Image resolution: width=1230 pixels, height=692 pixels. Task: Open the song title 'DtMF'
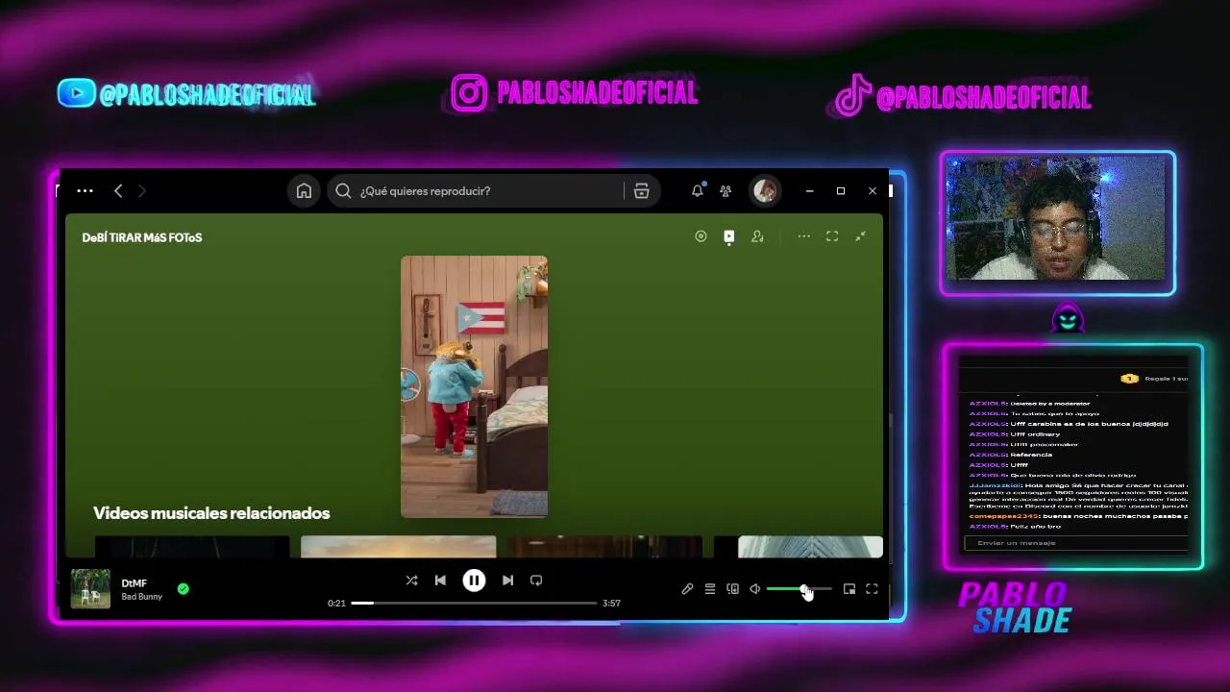coord(135,583)
